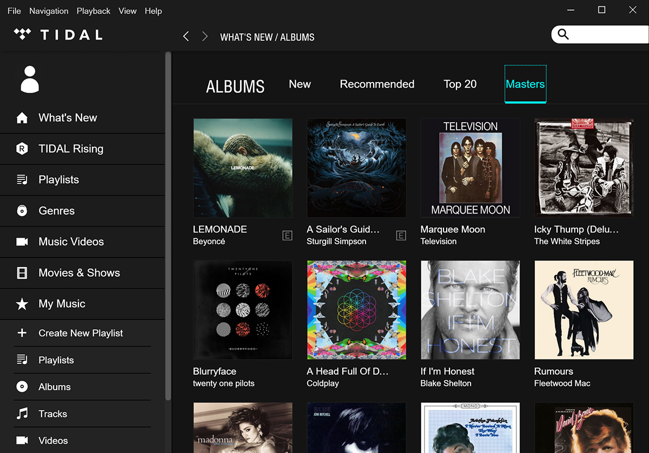Open the Aretha Franklin album cover

tap(470, 428)
